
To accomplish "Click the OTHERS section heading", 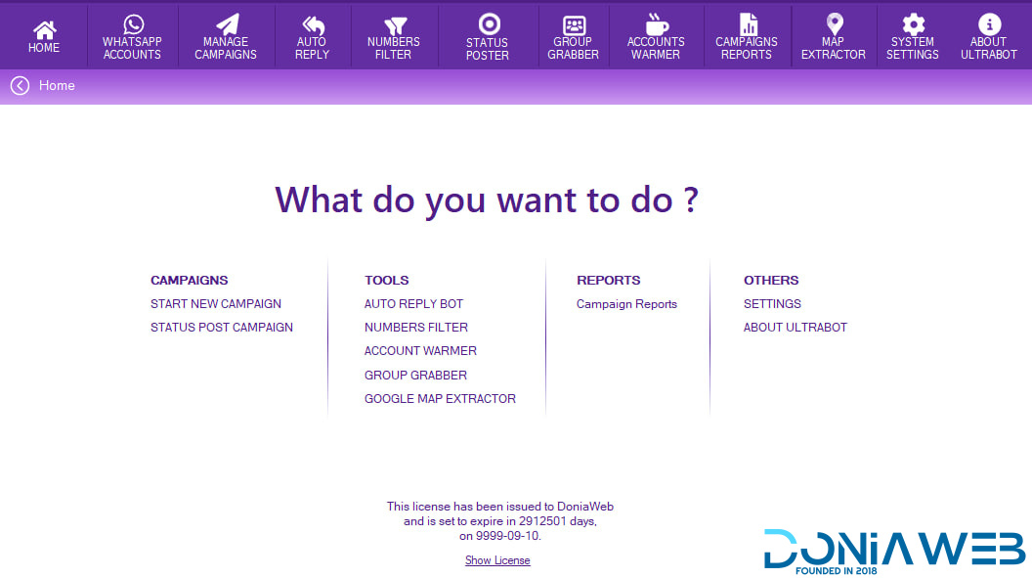I will (x=771, y=281).
